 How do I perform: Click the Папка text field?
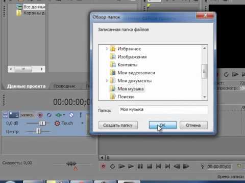pos(163,109)
